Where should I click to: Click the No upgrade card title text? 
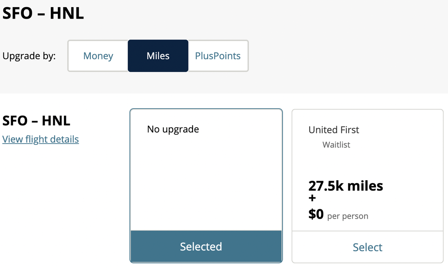[173, 129]
